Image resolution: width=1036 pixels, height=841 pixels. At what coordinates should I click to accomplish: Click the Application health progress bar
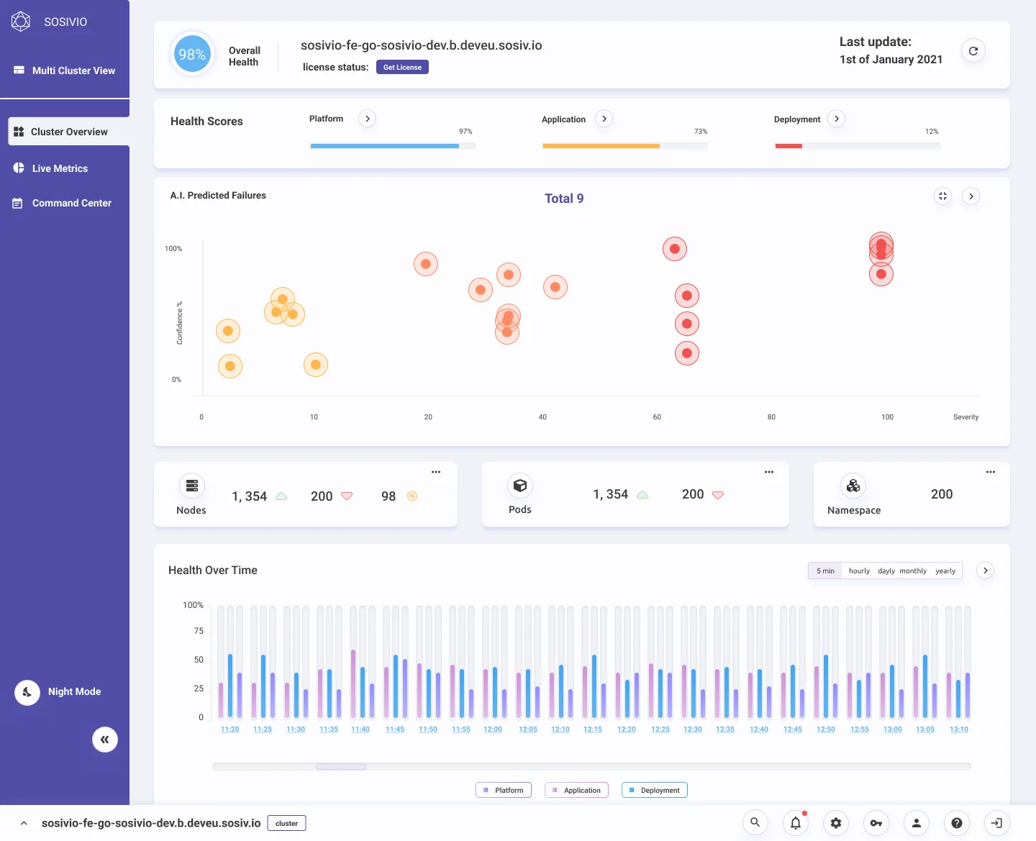625,146
